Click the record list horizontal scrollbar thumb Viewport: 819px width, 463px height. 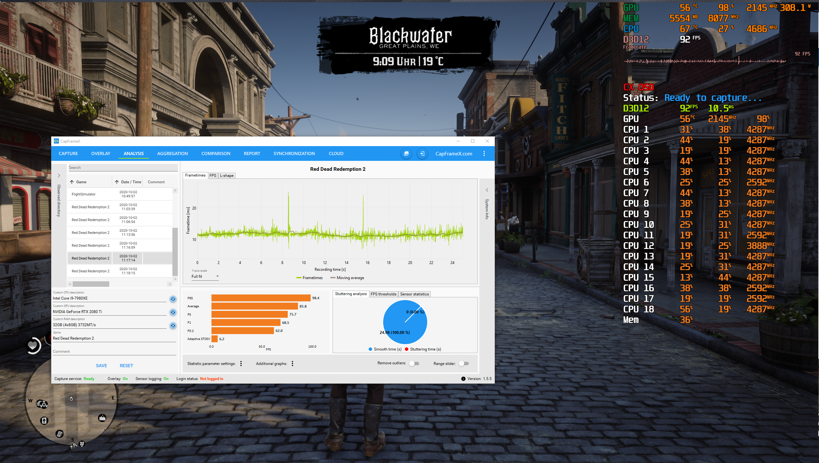pyautogui.click(x=91, y=284)
